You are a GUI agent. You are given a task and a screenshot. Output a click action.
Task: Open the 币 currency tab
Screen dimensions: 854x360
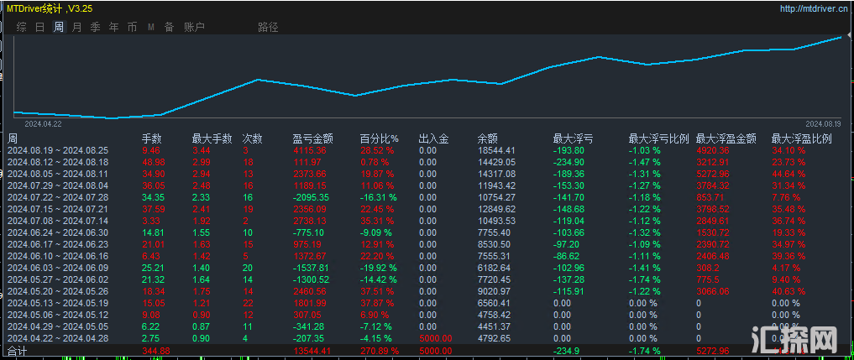click(x=132, y=27)
